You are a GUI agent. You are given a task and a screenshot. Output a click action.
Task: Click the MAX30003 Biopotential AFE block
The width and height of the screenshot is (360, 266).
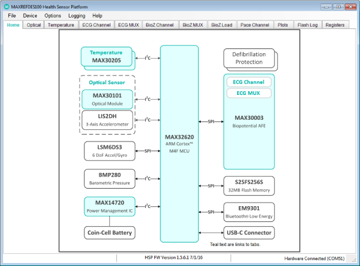coord(249,122)
